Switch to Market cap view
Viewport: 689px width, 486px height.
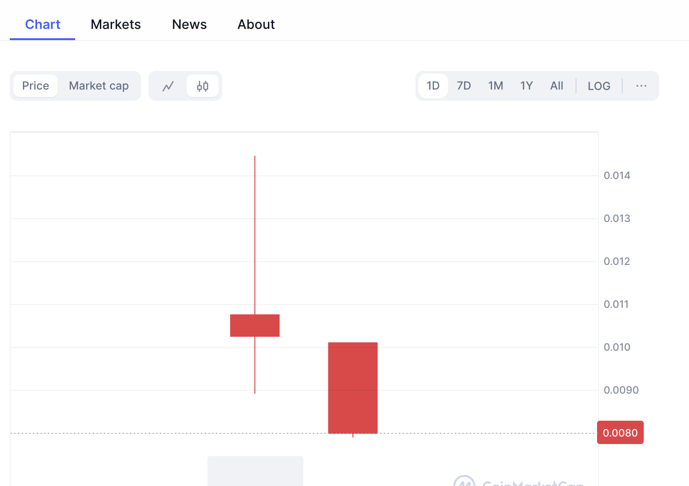pyautogui.click(x=99, y=86)
